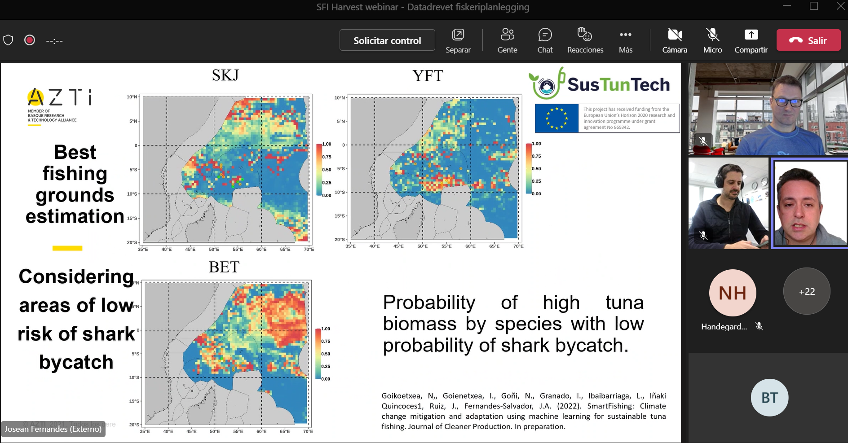Click the SKJ probability map
This screenshot has height=443, width=848.
(226, 169)
